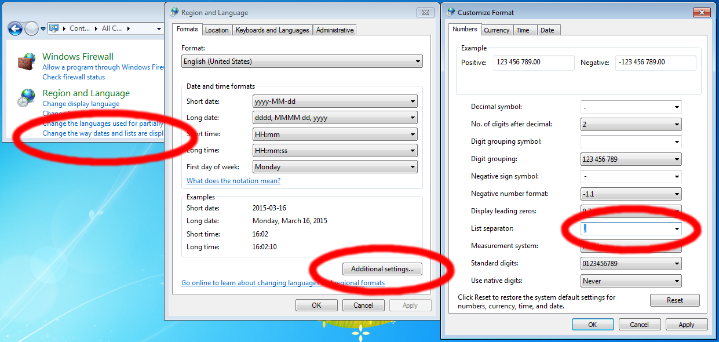Open the Long date format dropdown
The height and width of the screenshot is (342, 719).
coord(335,118)
